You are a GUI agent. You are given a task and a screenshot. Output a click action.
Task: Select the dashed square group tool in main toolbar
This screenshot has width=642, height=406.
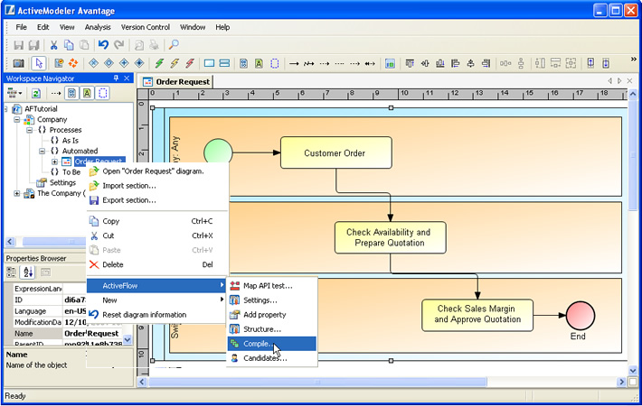[x=274, y=63]
